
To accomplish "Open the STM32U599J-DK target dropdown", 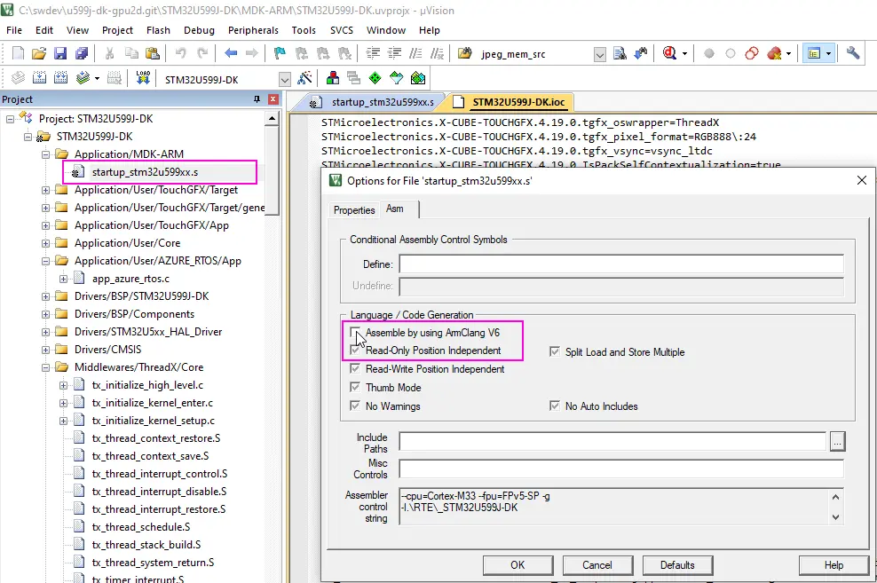I will point(284,79).
